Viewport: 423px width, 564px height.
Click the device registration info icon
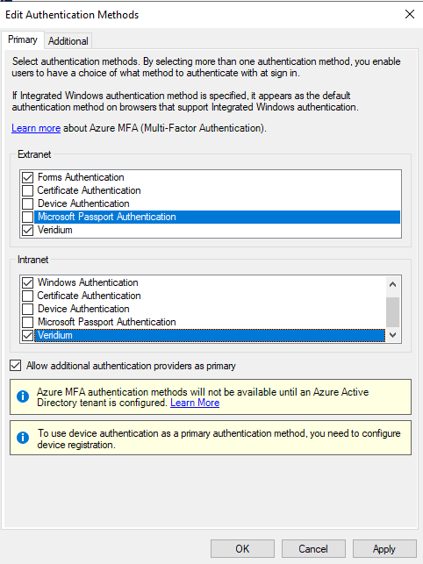coord(23,438)
